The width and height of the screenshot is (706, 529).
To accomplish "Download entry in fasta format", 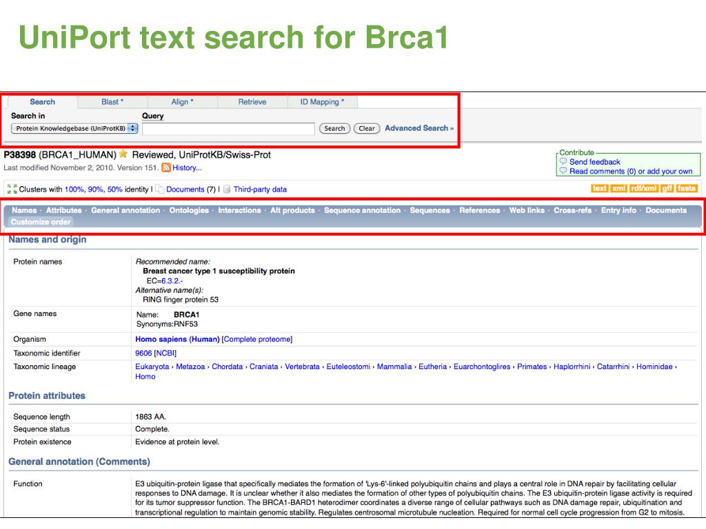I will coord(686,189).
